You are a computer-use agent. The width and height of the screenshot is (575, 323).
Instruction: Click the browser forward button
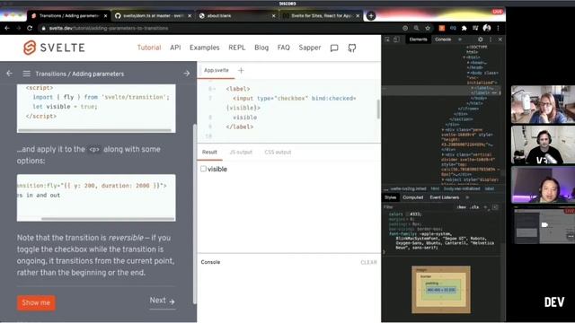[x=18, y=28]
